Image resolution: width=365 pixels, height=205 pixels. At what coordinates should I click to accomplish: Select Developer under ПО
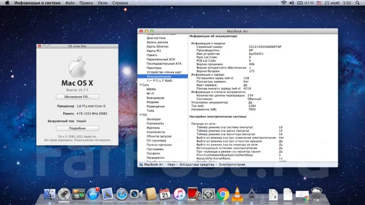tap(153, 119)
